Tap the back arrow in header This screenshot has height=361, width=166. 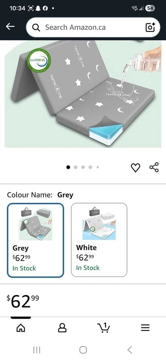[10, 27]
